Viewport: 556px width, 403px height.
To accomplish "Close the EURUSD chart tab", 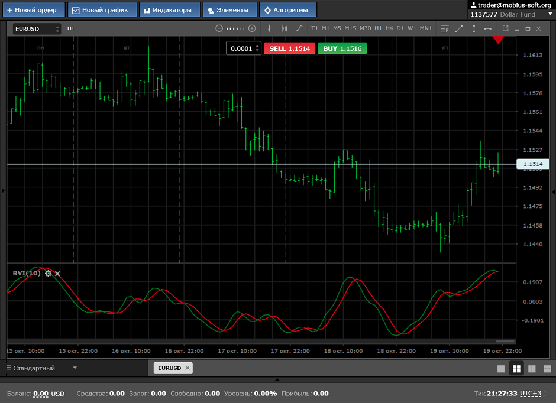I will pos(188,368).
